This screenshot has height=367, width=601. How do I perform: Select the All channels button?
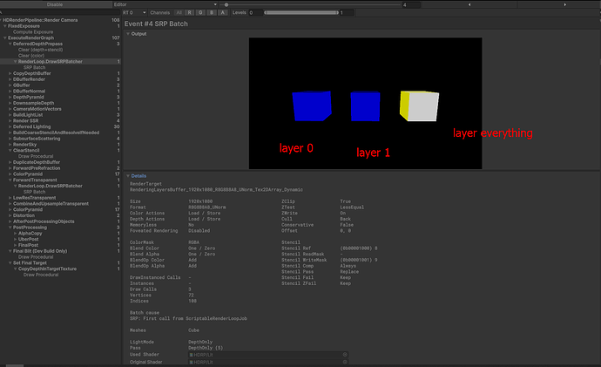[179, 13]
